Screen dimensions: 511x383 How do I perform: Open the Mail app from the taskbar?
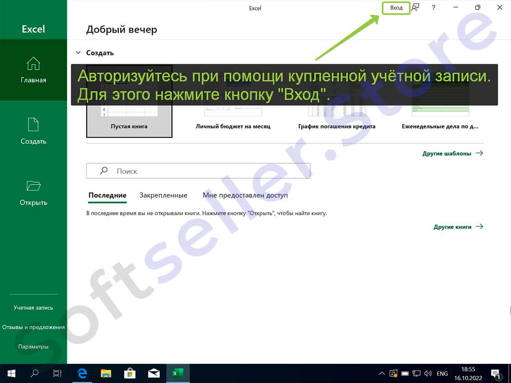coord(154,373)
